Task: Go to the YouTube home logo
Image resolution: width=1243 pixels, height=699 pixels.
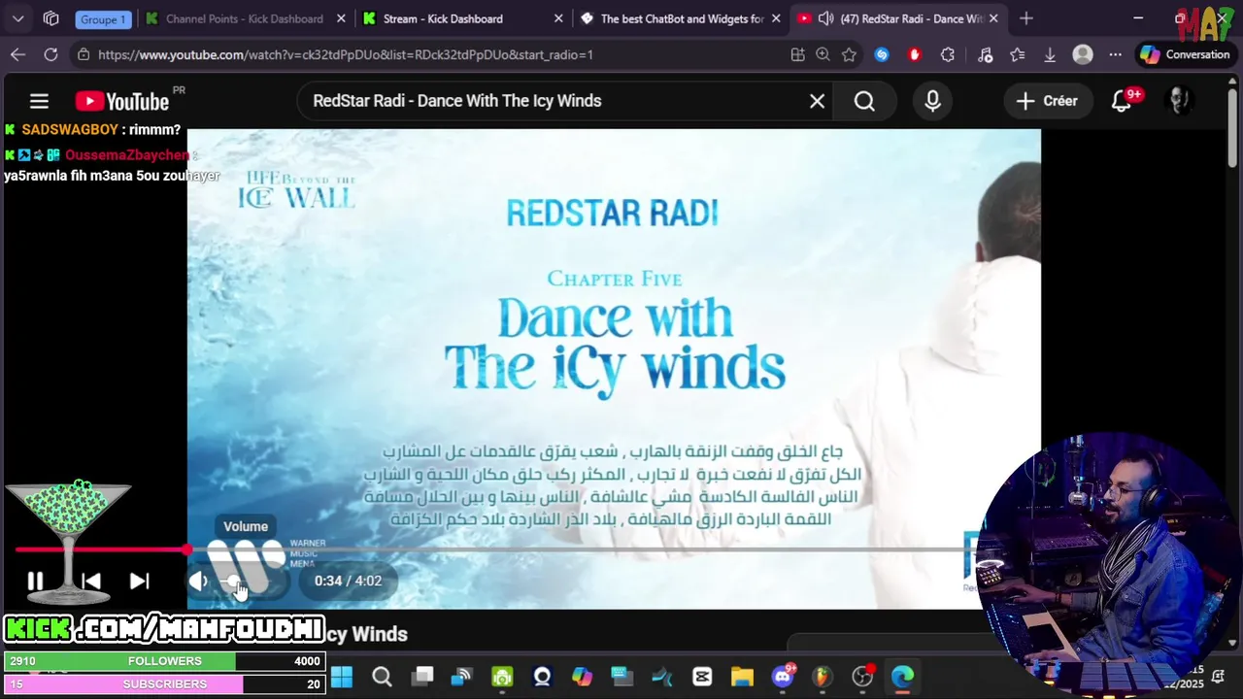Action: (122, 101)
